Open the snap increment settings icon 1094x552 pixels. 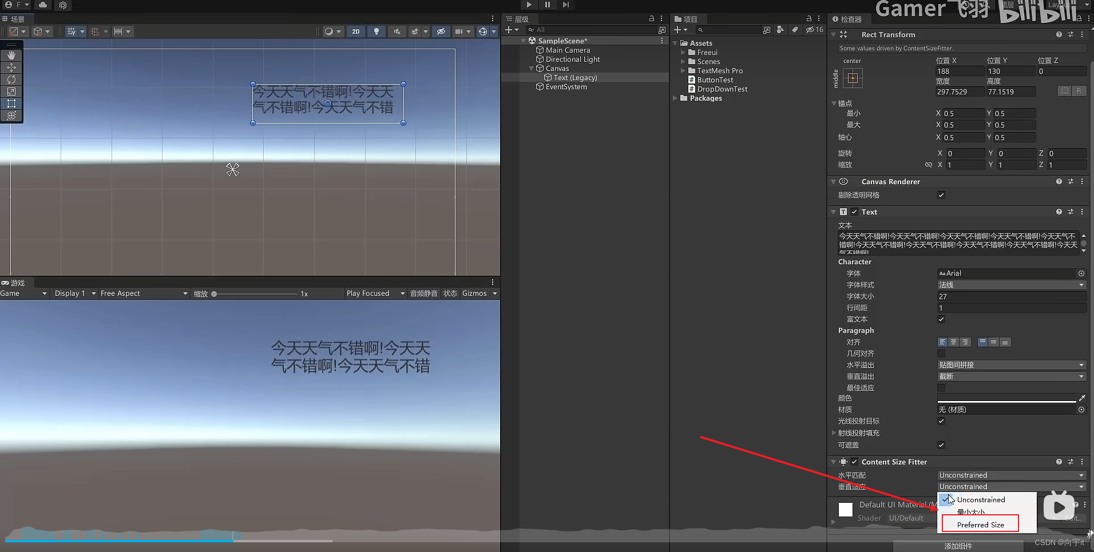pos(118,31)
